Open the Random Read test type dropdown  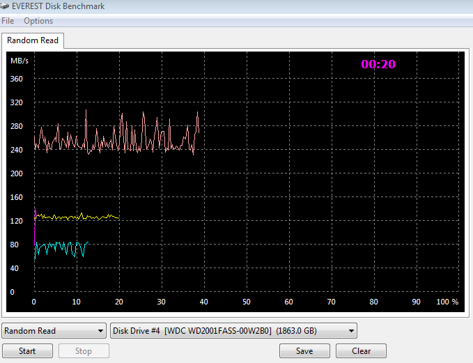point(54,331)
